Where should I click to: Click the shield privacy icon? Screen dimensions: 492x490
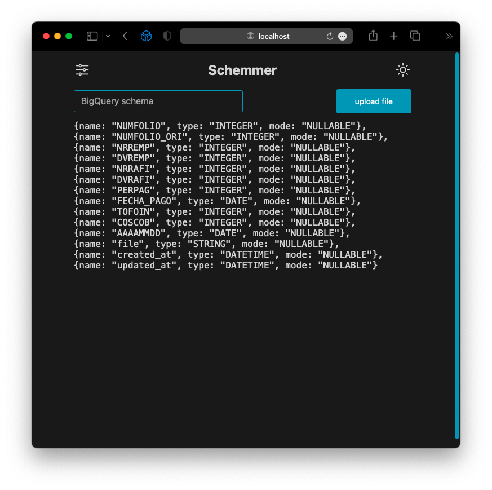click(167, 36)
